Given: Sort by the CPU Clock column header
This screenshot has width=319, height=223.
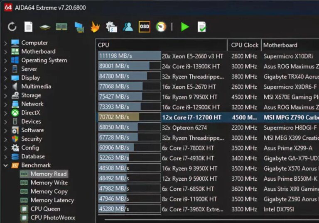Looking at the screenshot, I should coord(245,45).
